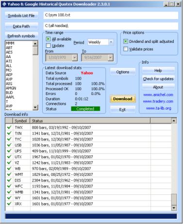The height and width of the screenshot is (224, 183).
Task: Click the green checkmark beside UPS
Action: tap(9, 151)
